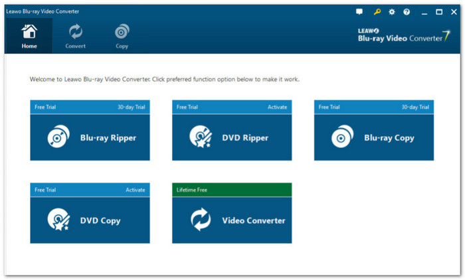Viewport: 465px width, 280px height.
Task: Click 30-day Trial on Blu-ray Copy card
Action: click(x=415, y=107)
